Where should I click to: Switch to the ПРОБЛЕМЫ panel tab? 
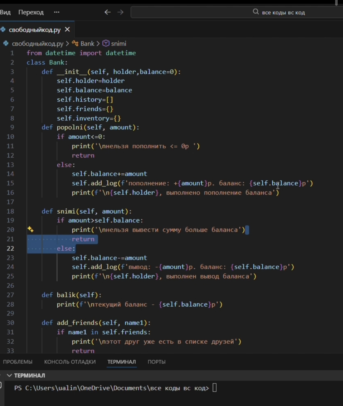(18, 362)
